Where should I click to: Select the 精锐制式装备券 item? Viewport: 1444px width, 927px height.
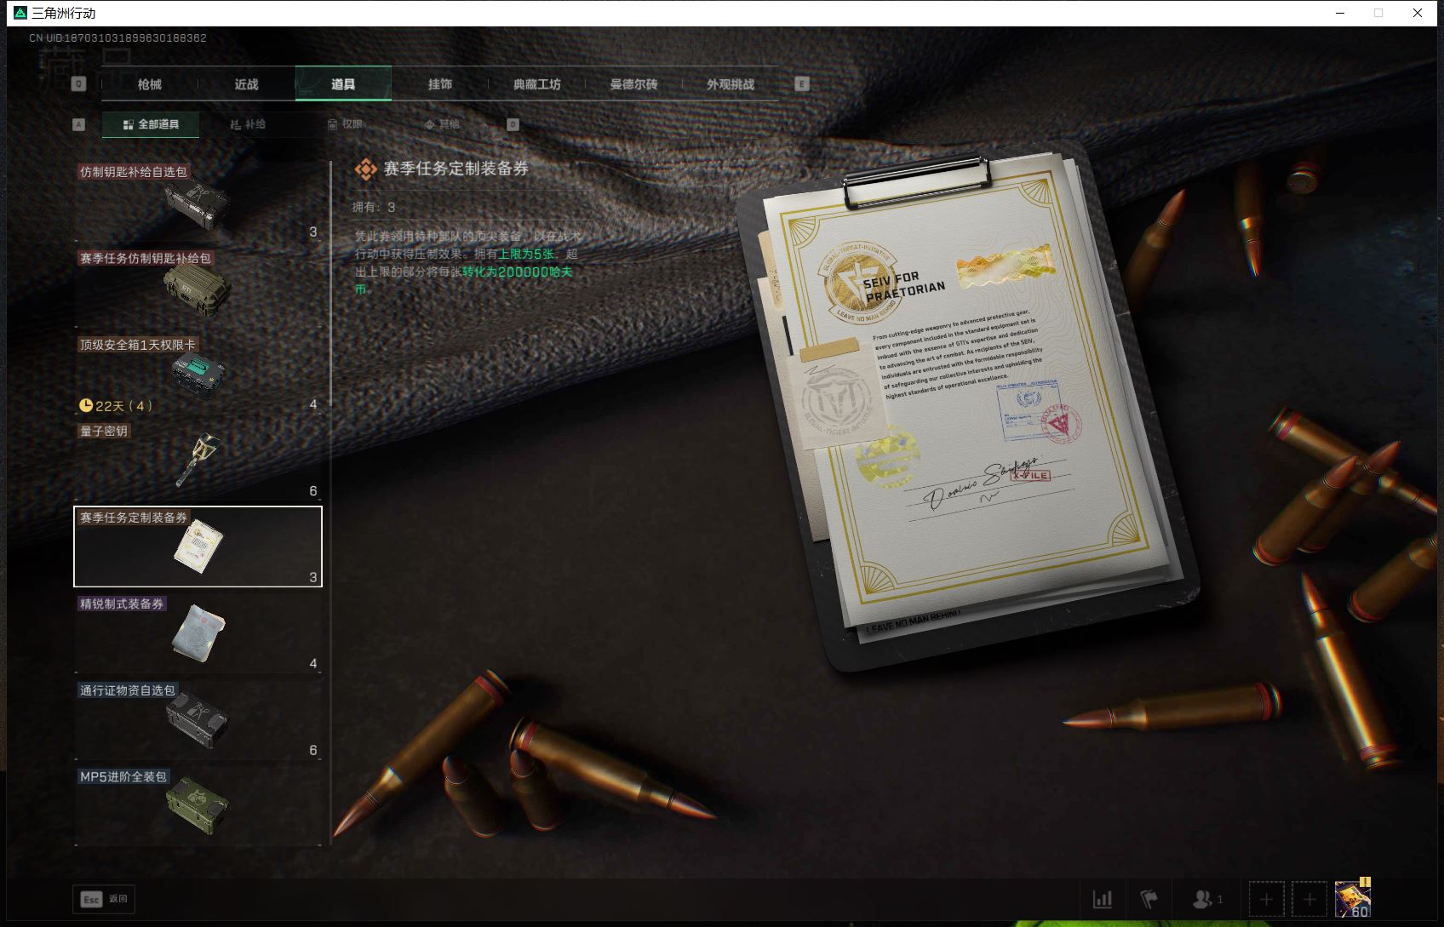pyautogui.click(x=198, y=633)
